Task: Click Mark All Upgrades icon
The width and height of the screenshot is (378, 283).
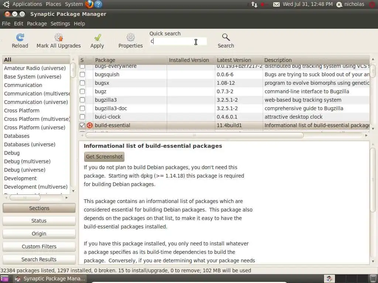Action: [x=59, y=37]
